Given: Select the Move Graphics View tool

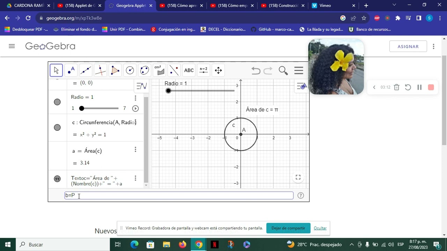Looking at the screenshot, I should click(x=218, y=70).
